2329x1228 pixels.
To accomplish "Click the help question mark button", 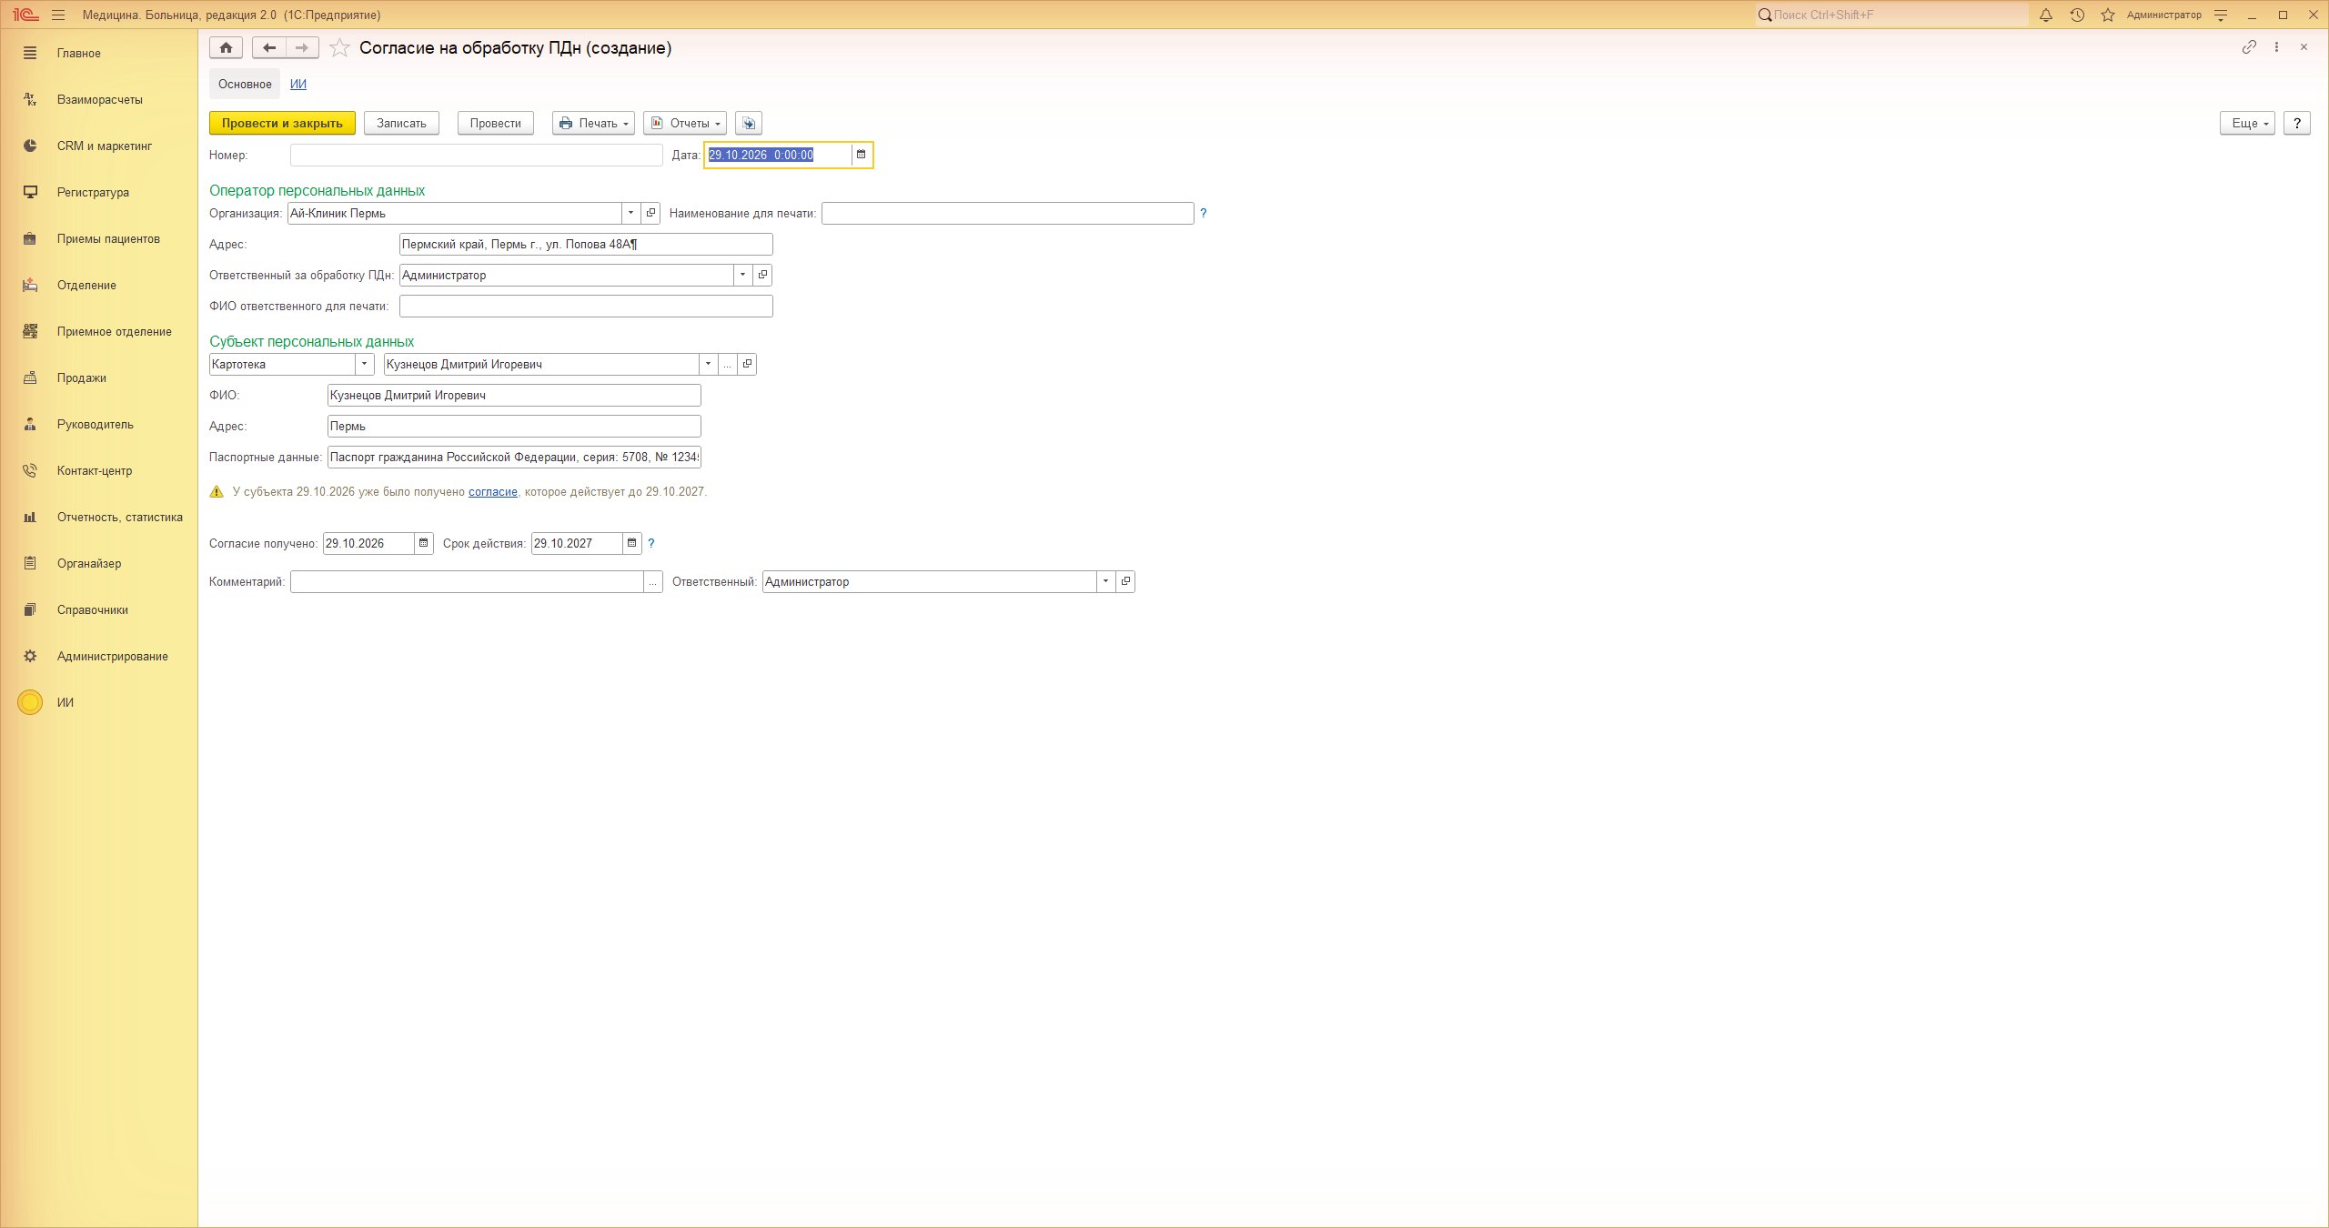I will [2297, 123].
